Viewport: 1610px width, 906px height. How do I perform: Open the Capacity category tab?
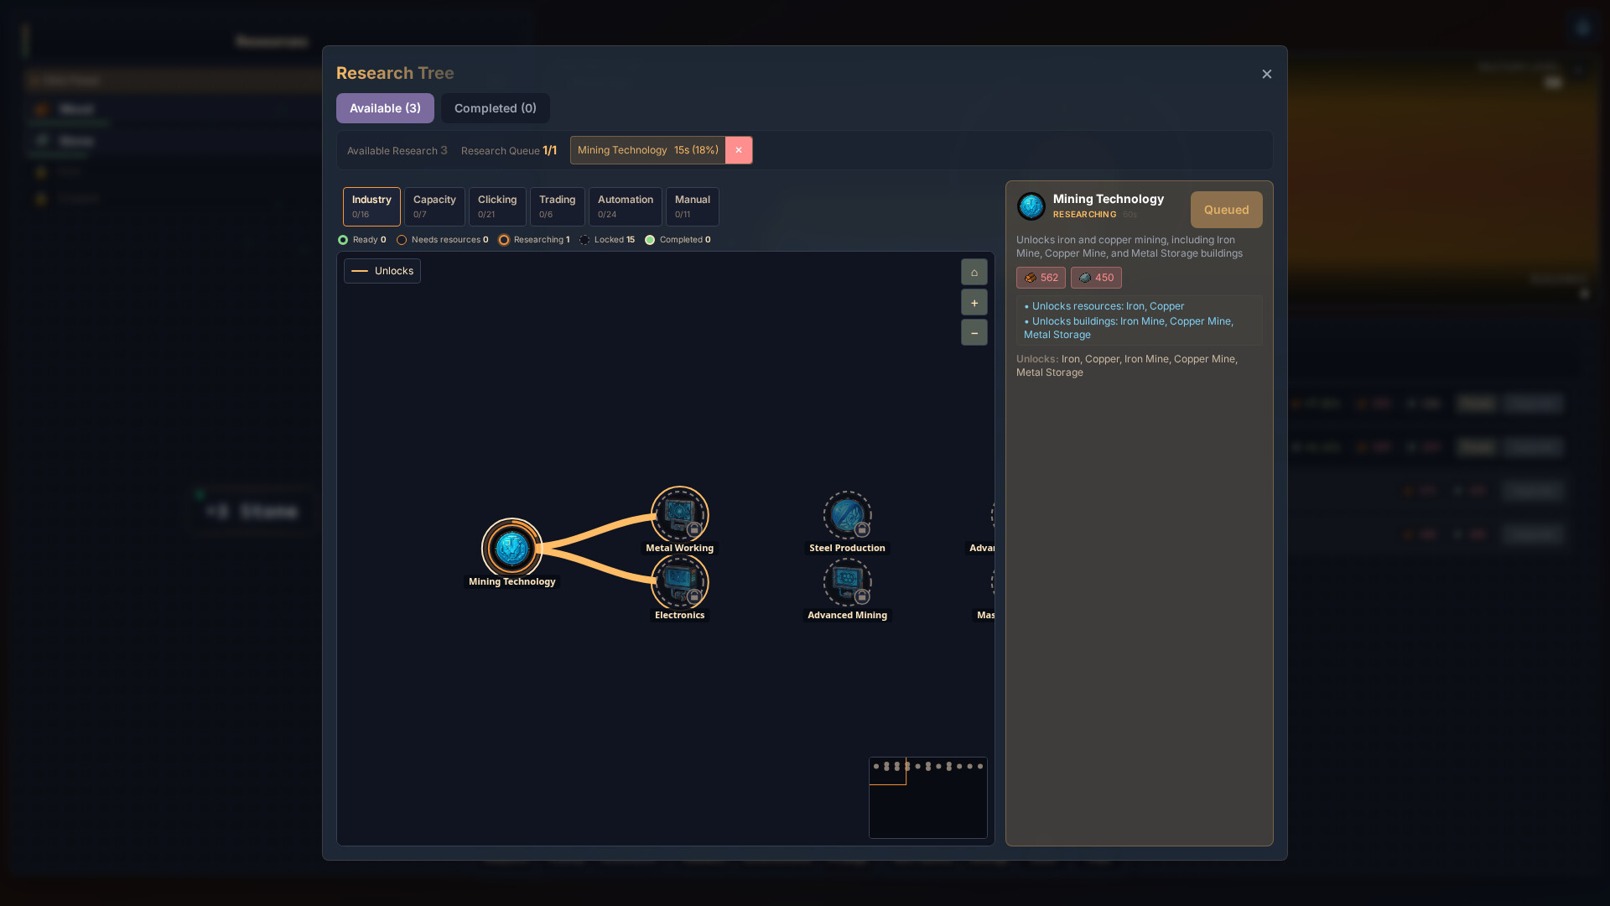pyautogui.click(x=434, y=206)
